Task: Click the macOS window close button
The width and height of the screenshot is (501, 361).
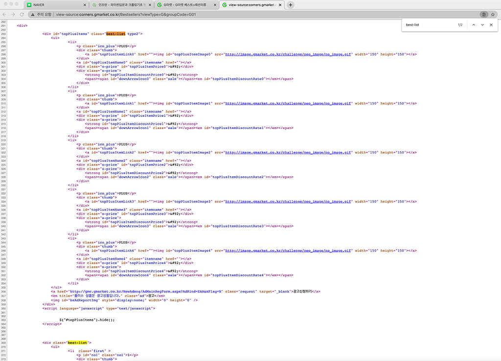Action: 5,4
